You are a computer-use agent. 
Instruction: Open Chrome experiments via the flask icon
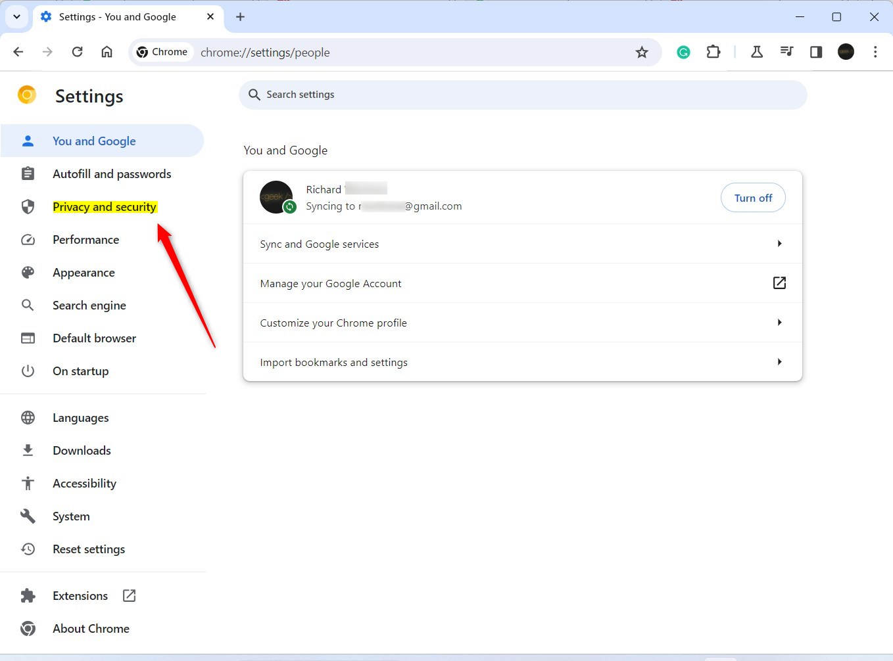pos(756,51)
